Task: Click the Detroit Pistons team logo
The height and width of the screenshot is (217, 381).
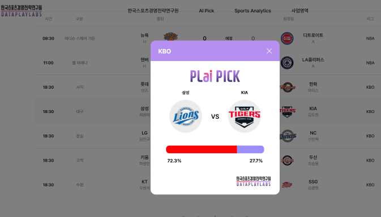Action: [x=287, y=38]
